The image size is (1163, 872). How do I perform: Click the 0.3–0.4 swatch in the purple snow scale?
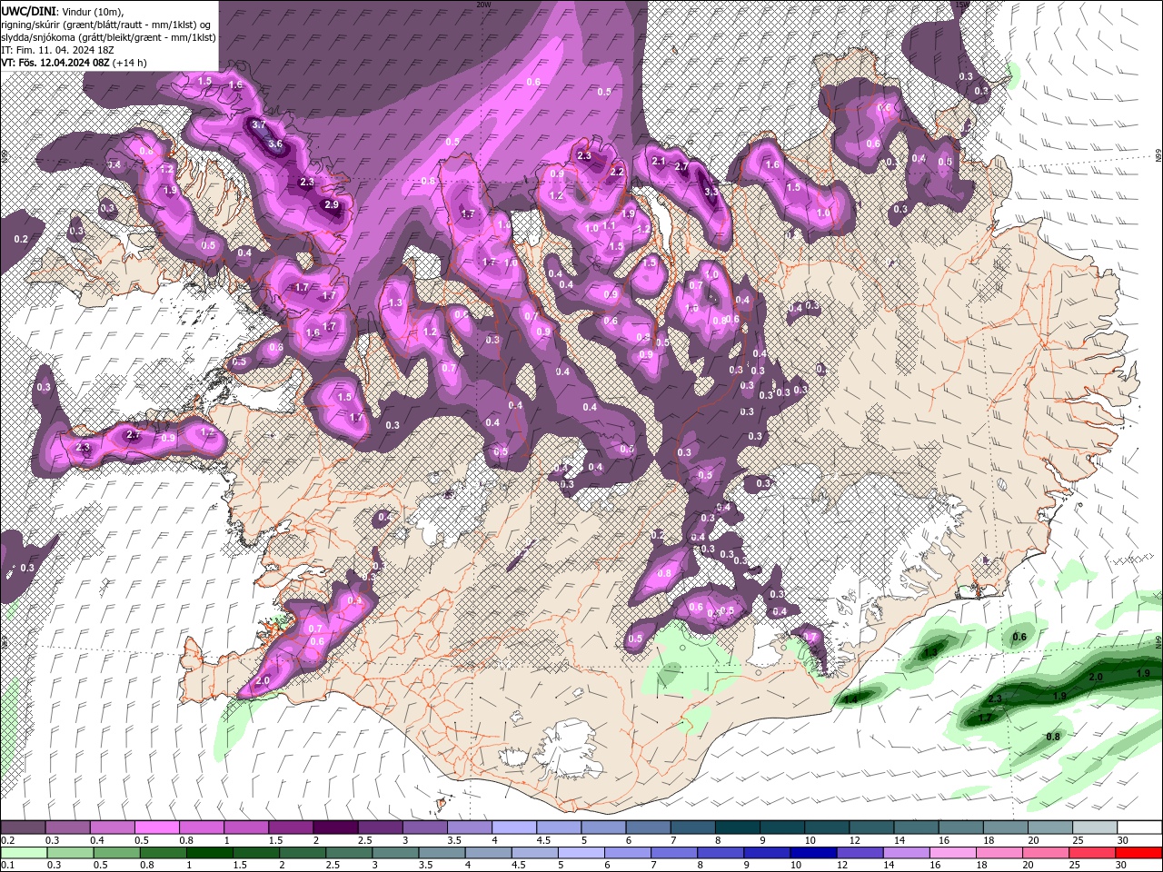(67, 827)
